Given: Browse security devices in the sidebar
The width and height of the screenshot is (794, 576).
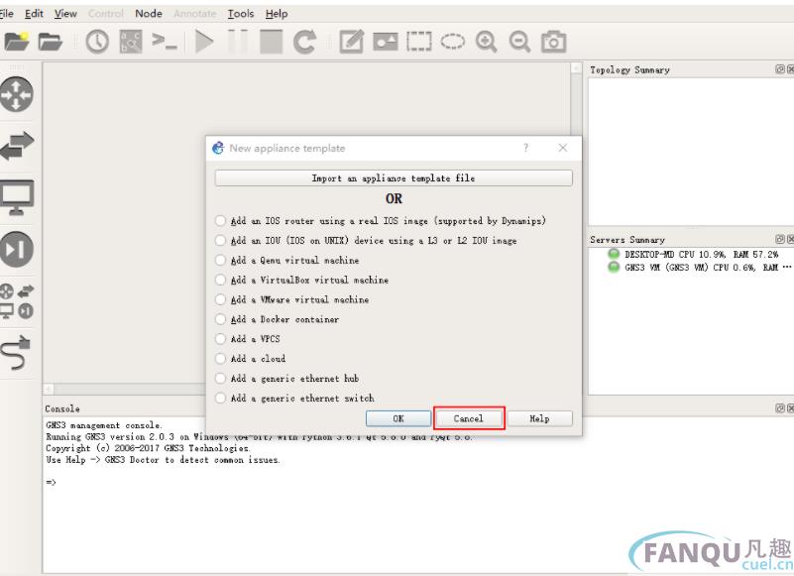Looking at the screenshot, I should tap(17, 249).
